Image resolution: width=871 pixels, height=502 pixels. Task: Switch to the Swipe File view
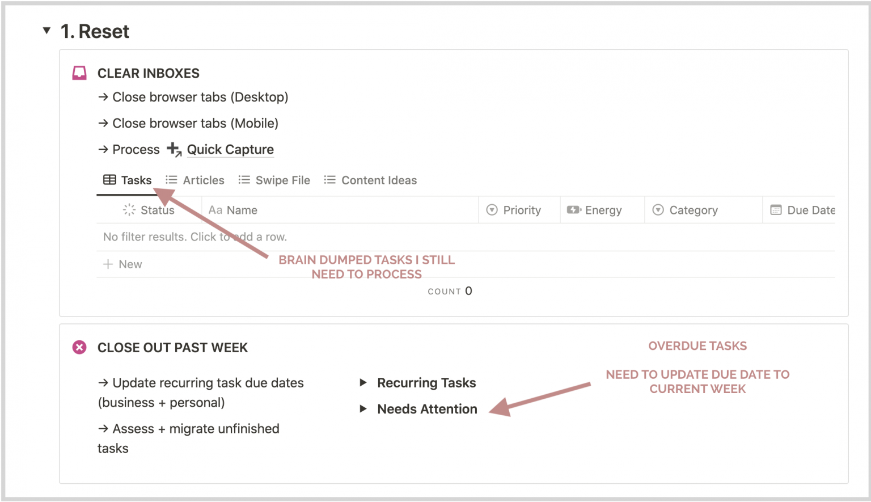click(282, 180)
